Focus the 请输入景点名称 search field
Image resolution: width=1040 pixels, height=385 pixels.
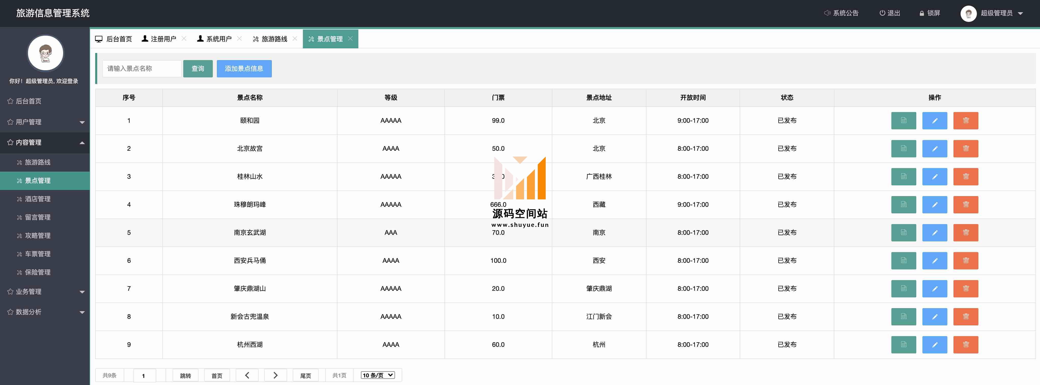[x=142, y=69]
